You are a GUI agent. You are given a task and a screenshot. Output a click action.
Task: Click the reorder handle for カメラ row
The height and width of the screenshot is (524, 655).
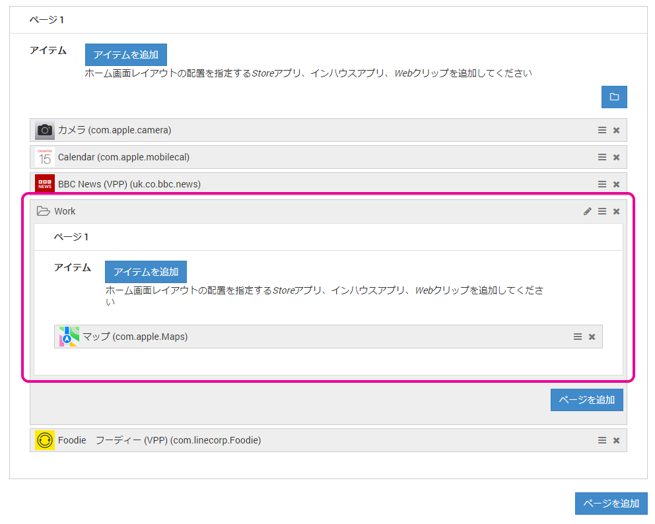602,131
